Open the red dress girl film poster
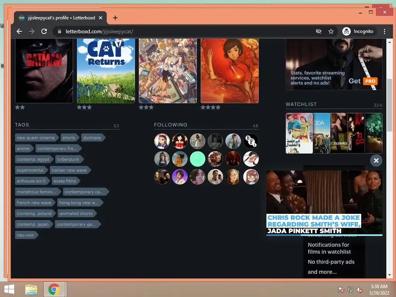 230,70
